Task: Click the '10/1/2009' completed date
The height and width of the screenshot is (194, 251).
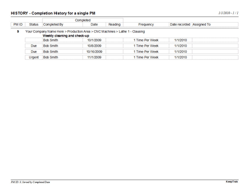Action: click(x=94, y=40)
